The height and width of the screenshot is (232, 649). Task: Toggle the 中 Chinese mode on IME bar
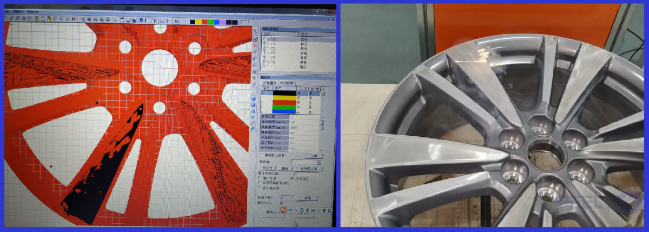pos(290,210)
